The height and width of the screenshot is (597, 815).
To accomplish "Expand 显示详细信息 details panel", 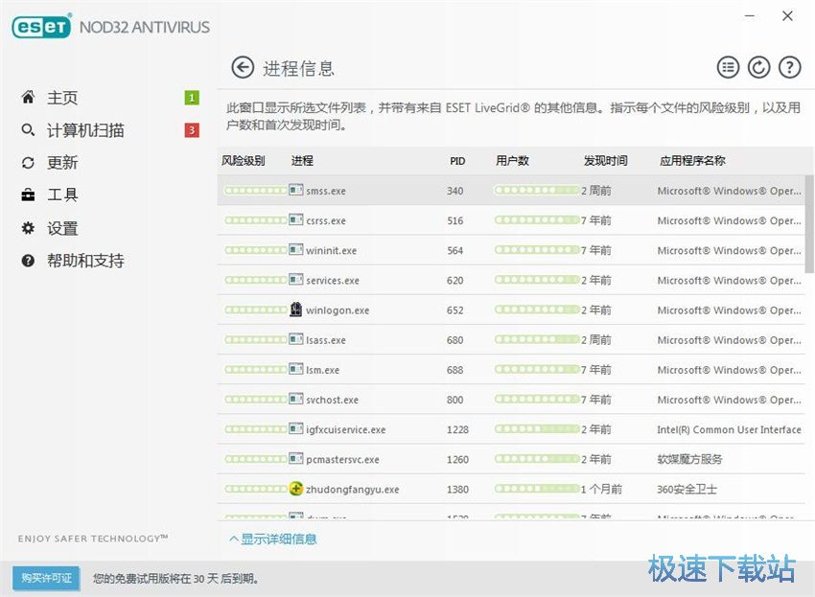I will (x=273, y=539).
